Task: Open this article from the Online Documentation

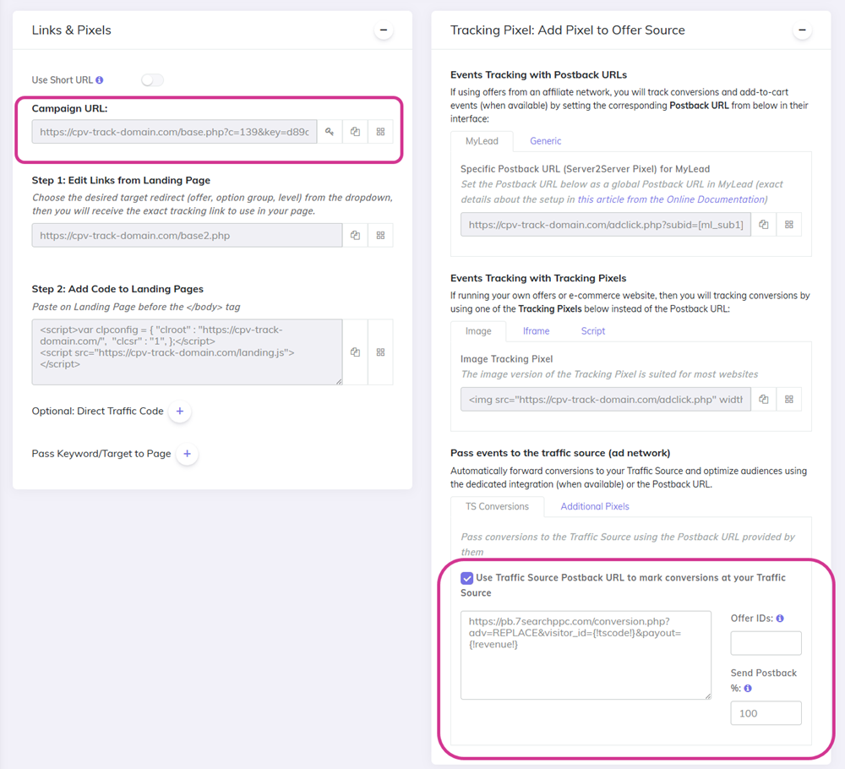Action: pos(671,199)
